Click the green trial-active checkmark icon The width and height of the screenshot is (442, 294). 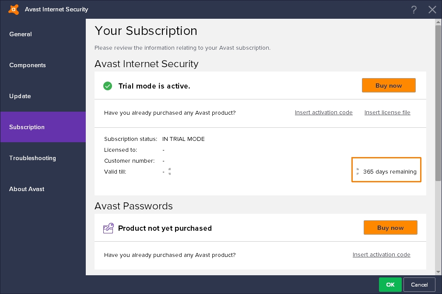tap(108, 86)
